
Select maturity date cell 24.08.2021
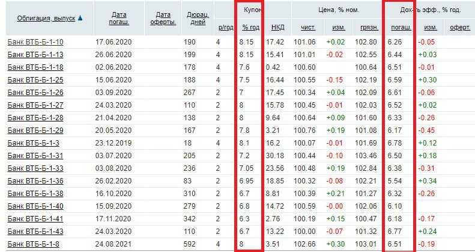click(114, 244)
